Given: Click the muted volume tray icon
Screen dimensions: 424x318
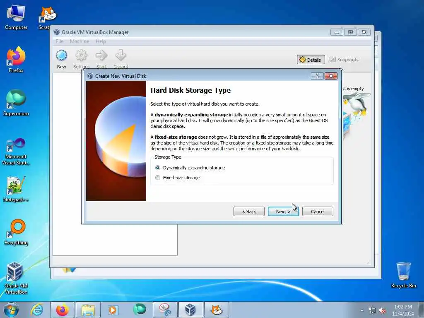Looking at the screenshot, I should [382, 311].
